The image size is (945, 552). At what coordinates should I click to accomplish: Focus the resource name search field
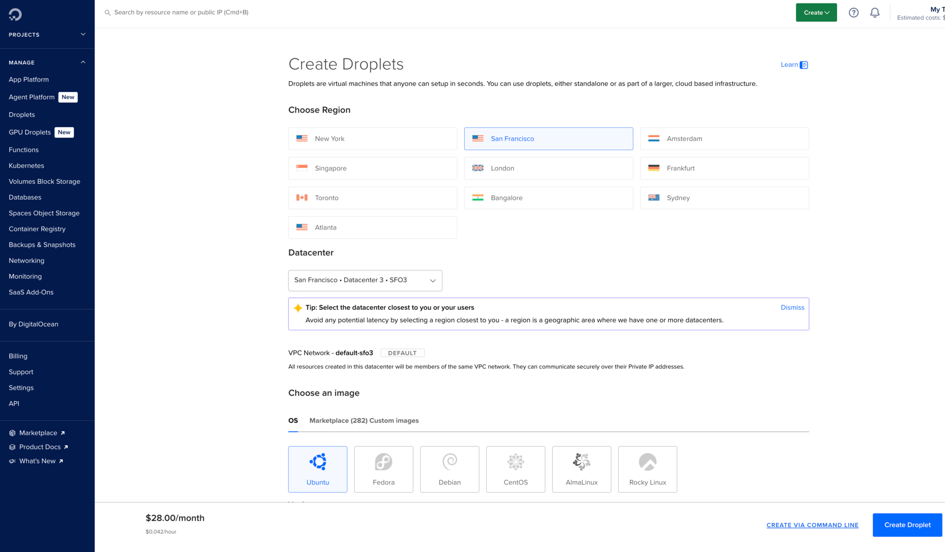click(181, 12)
